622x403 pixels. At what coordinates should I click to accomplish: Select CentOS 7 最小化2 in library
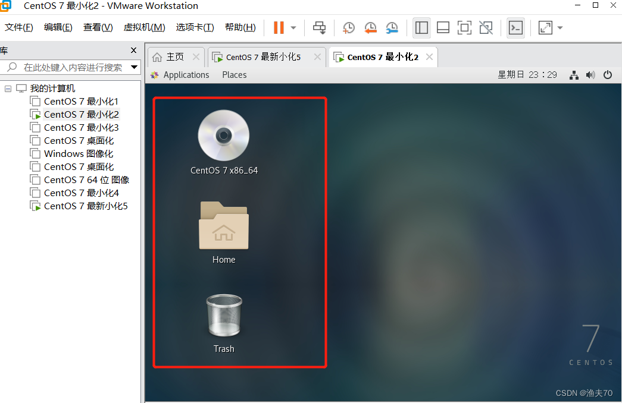[x=82, y=115]
